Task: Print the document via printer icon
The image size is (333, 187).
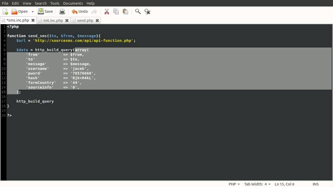Action: 62,11
